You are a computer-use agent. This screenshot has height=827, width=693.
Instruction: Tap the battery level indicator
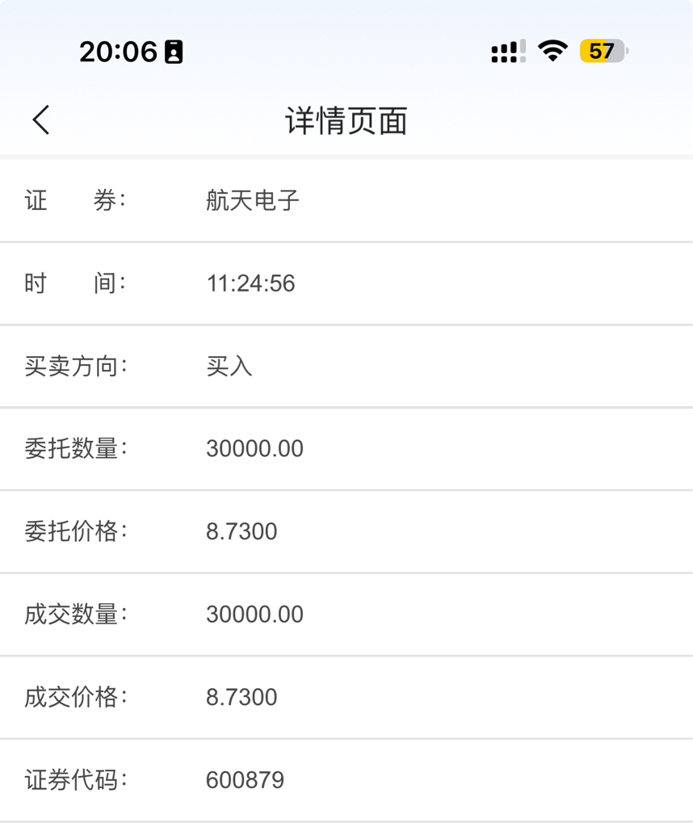[x=604, y=51]
